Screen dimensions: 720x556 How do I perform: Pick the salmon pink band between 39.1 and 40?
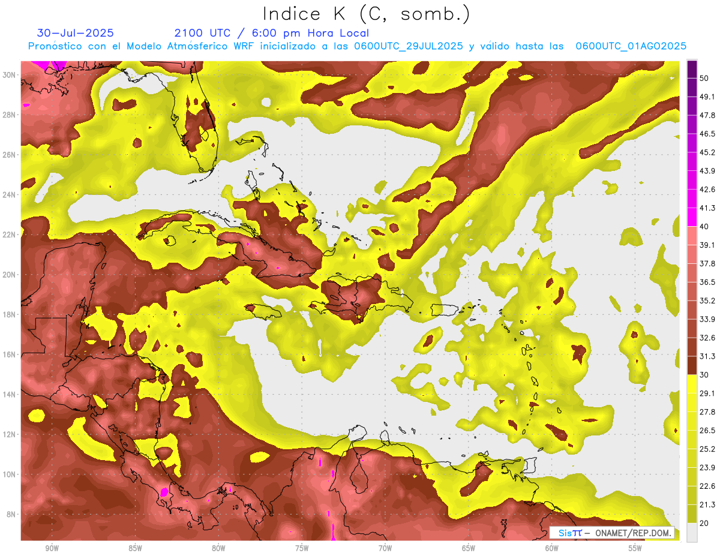692,236
